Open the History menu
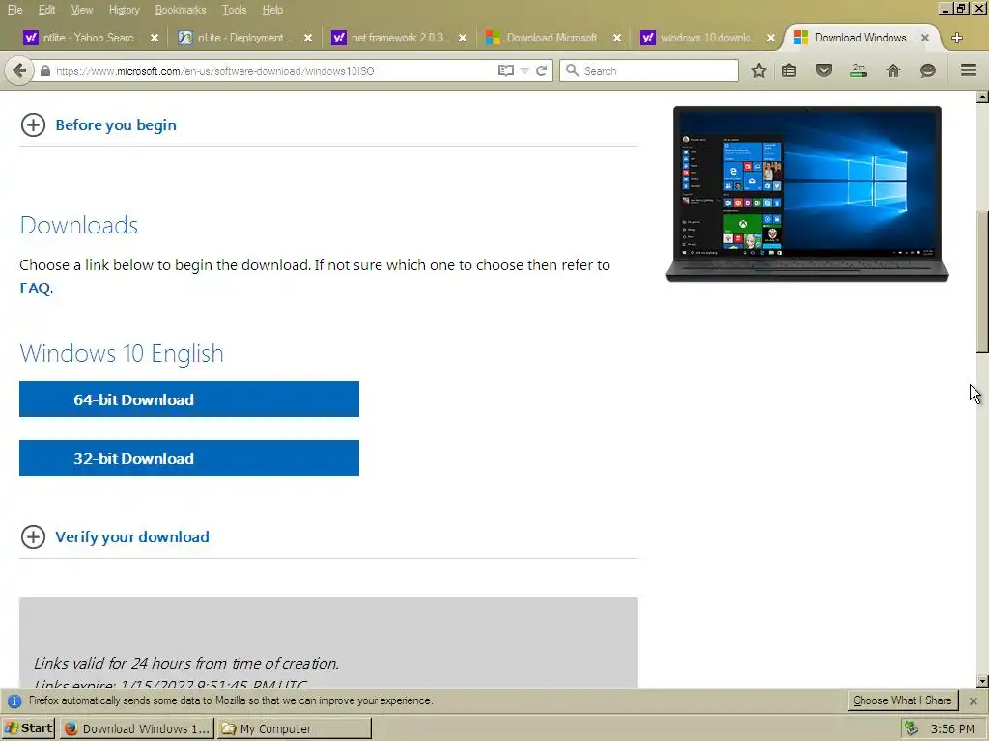The width and height of the screenshot is (989, 741). [125, 10]
